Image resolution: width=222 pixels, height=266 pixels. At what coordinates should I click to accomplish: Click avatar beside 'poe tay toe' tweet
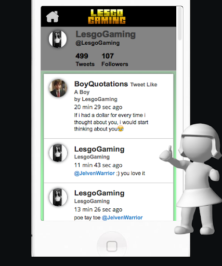pos(58,197)
